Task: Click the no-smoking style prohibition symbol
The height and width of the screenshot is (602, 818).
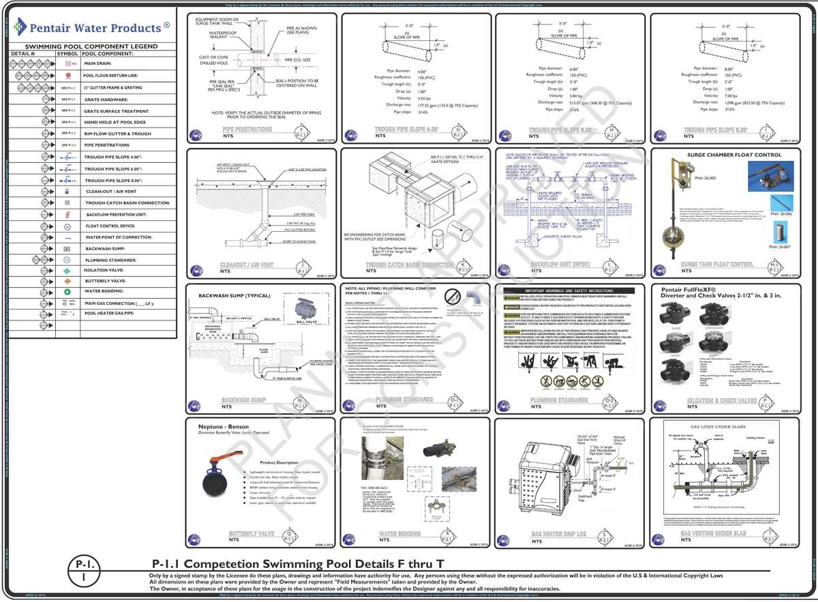Action: [x=451, y=296]
